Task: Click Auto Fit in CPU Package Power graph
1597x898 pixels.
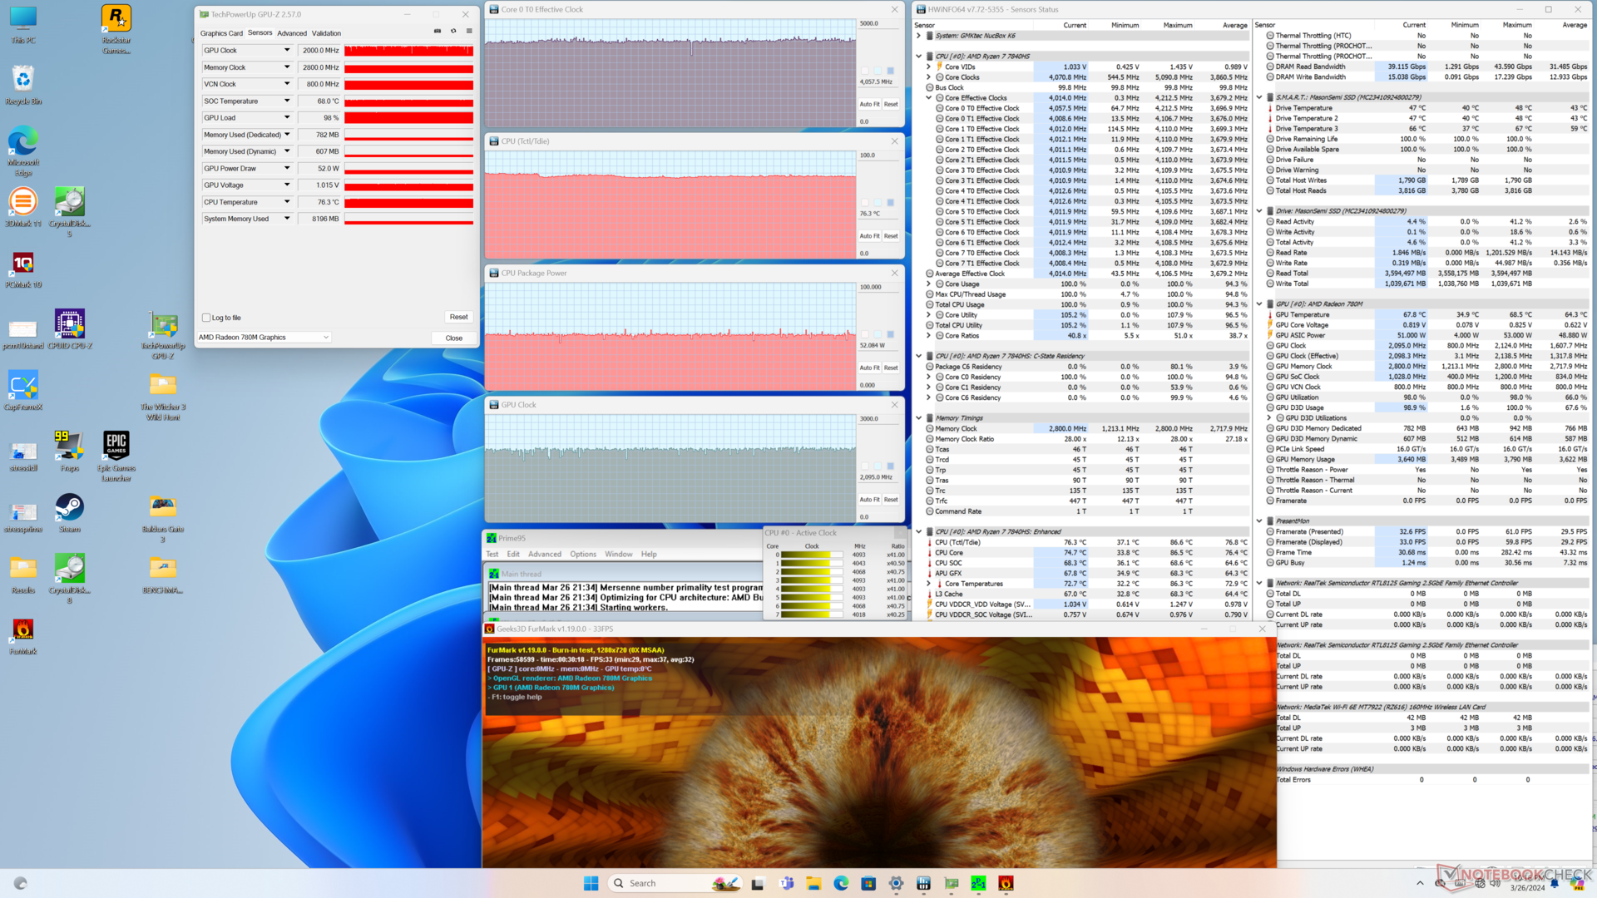Action: point(869,368)
